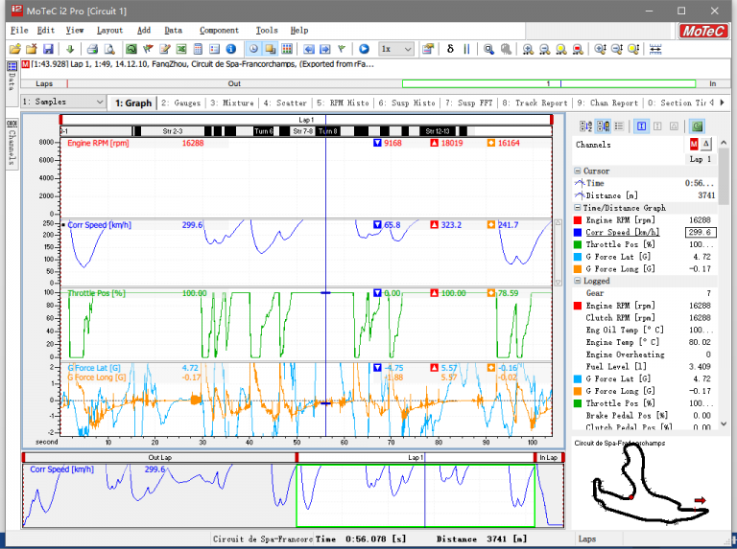The height and width of the screenshot is (549, 737).
Task: Open the maths calculator icon
Action: [198, 49]
